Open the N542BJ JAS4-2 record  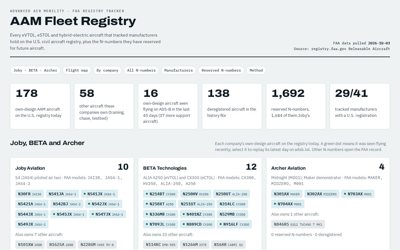(x=67, y=204)
